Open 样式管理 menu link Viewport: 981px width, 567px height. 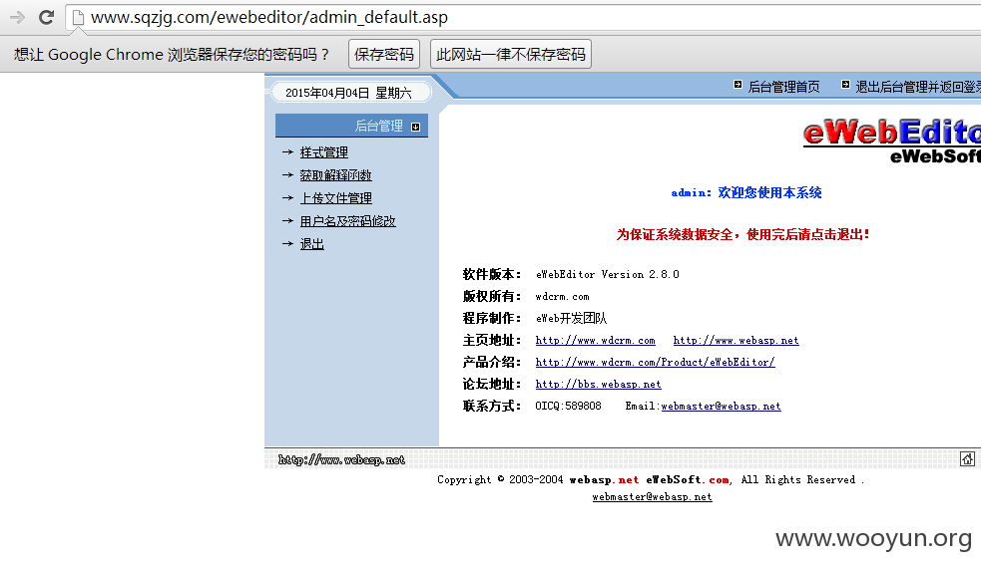pyautogui.click(x=324, y=152)
